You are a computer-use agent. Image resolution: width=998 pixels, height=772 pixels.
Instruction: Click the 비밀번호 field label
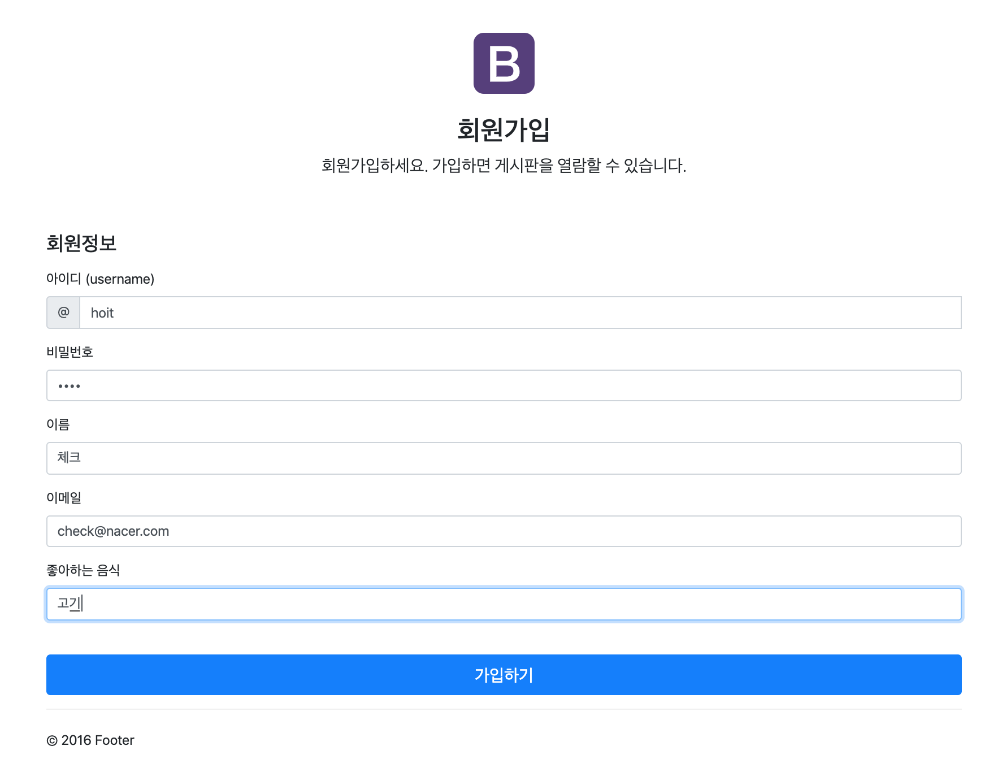point(70,352)
